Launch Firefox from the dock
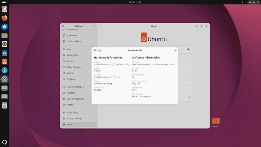The image size is (261, 147). (x=4, y=18)
